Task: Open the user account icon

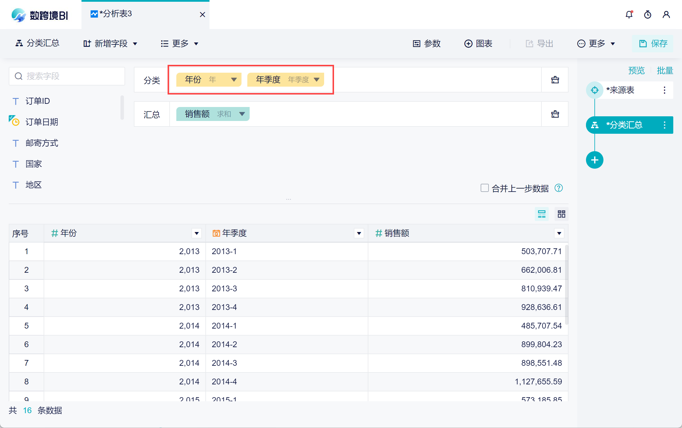Action: 666,15
